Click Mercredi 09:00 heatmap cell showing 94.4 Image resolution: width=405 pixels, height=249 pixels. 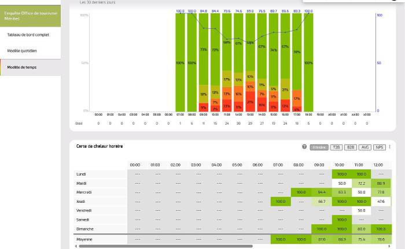pos(321,192)
